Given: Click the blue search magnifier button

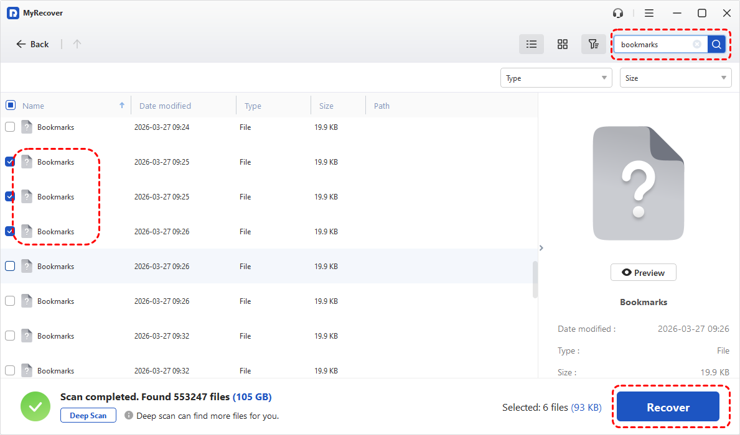Looking at the screenshot, I should point(716,44).
